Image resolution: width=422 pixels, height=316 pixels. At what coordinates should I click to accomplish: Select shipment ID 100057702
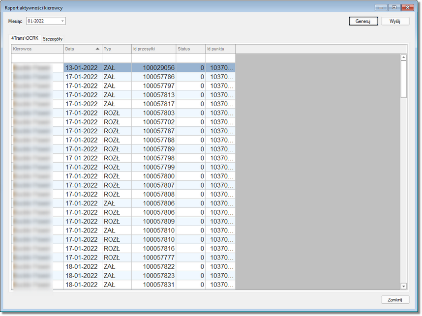tap(153, 122)
